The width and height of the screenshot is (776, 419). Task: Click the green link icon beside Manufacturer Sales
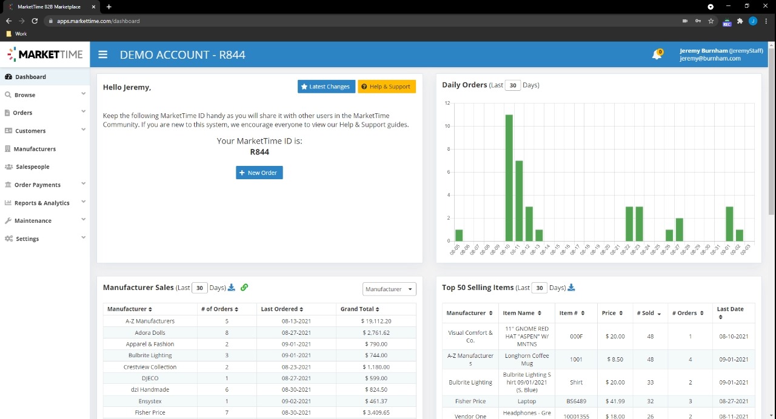pos(244,288)
